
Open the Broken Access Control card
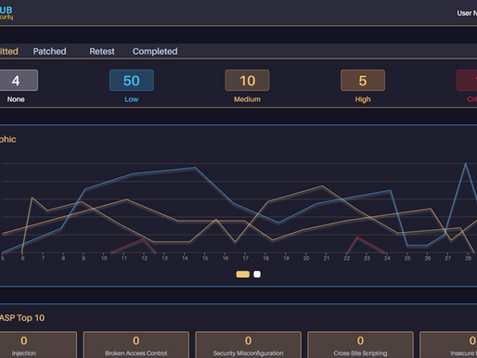(136, 345)
